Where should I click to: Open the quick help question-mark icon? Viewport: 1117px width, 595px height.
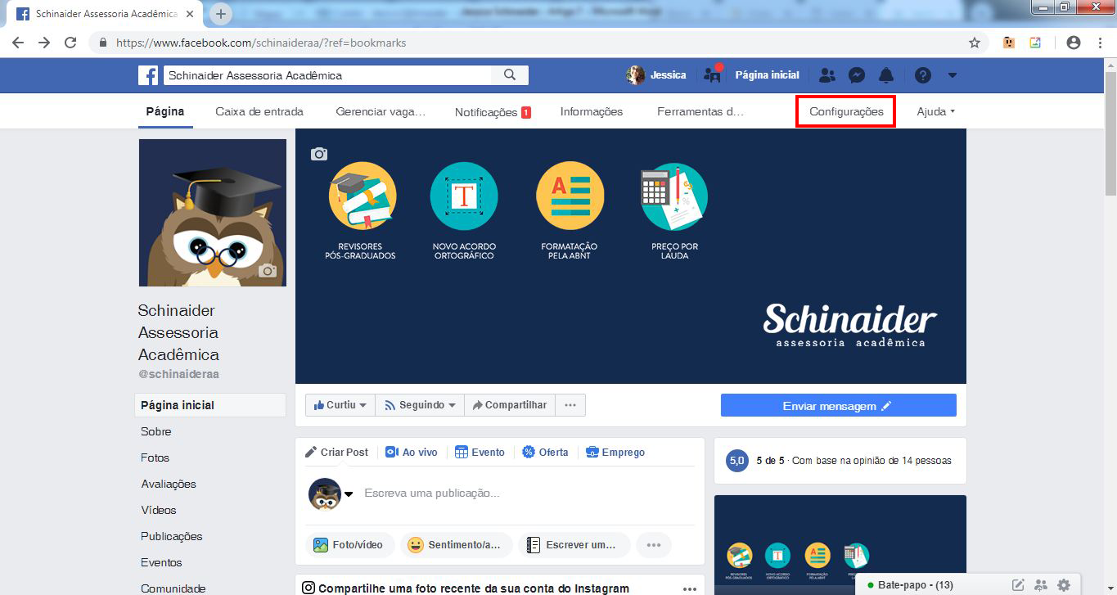tap(923, 75)
